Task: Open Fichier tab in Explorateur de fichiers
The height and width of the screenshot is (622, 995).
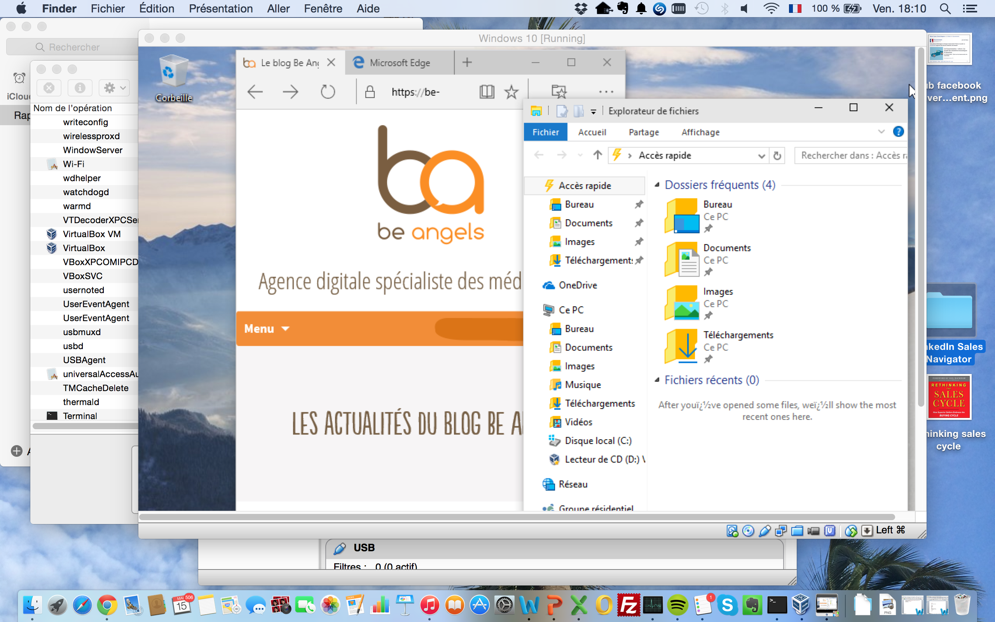Action: coord(546,132)
